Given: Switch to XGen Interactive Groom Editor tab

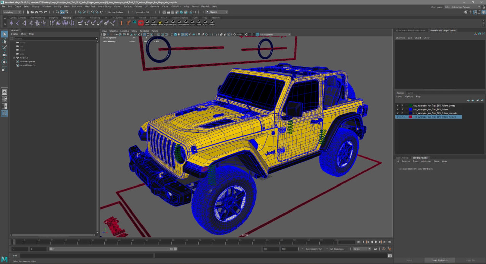Looking at the screenshot, I should point(410,30).
